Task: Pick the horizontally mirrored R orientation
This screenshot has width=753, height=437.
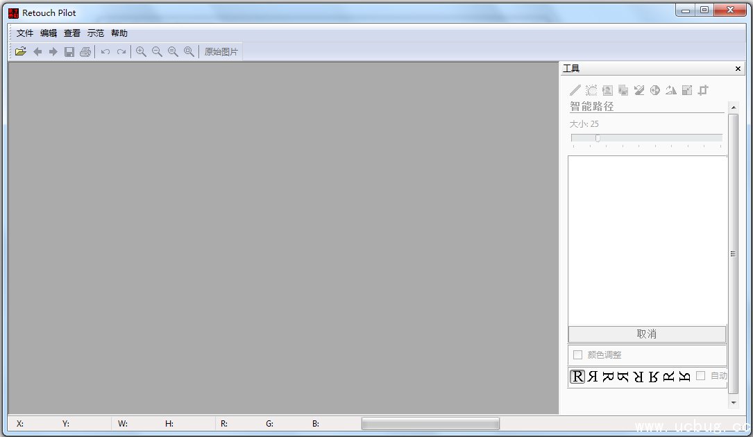Action: [593, 377]
